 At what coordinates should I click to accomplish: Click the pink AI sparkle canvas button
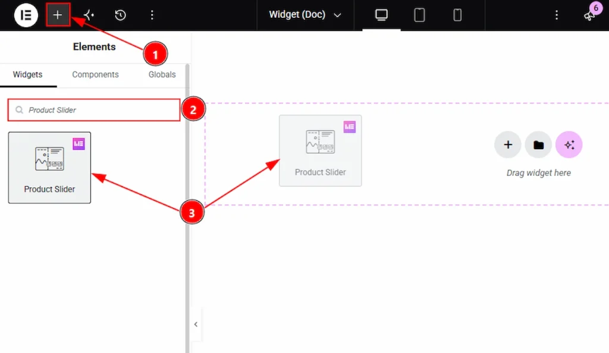click(569, 144)
